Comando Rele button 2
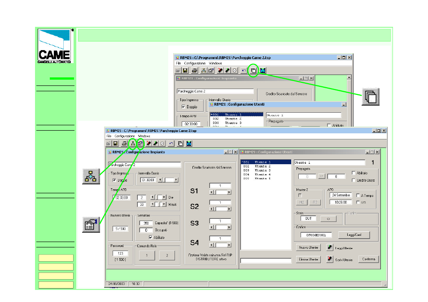This screenshot has height=302, width=428. pos(167,255)
